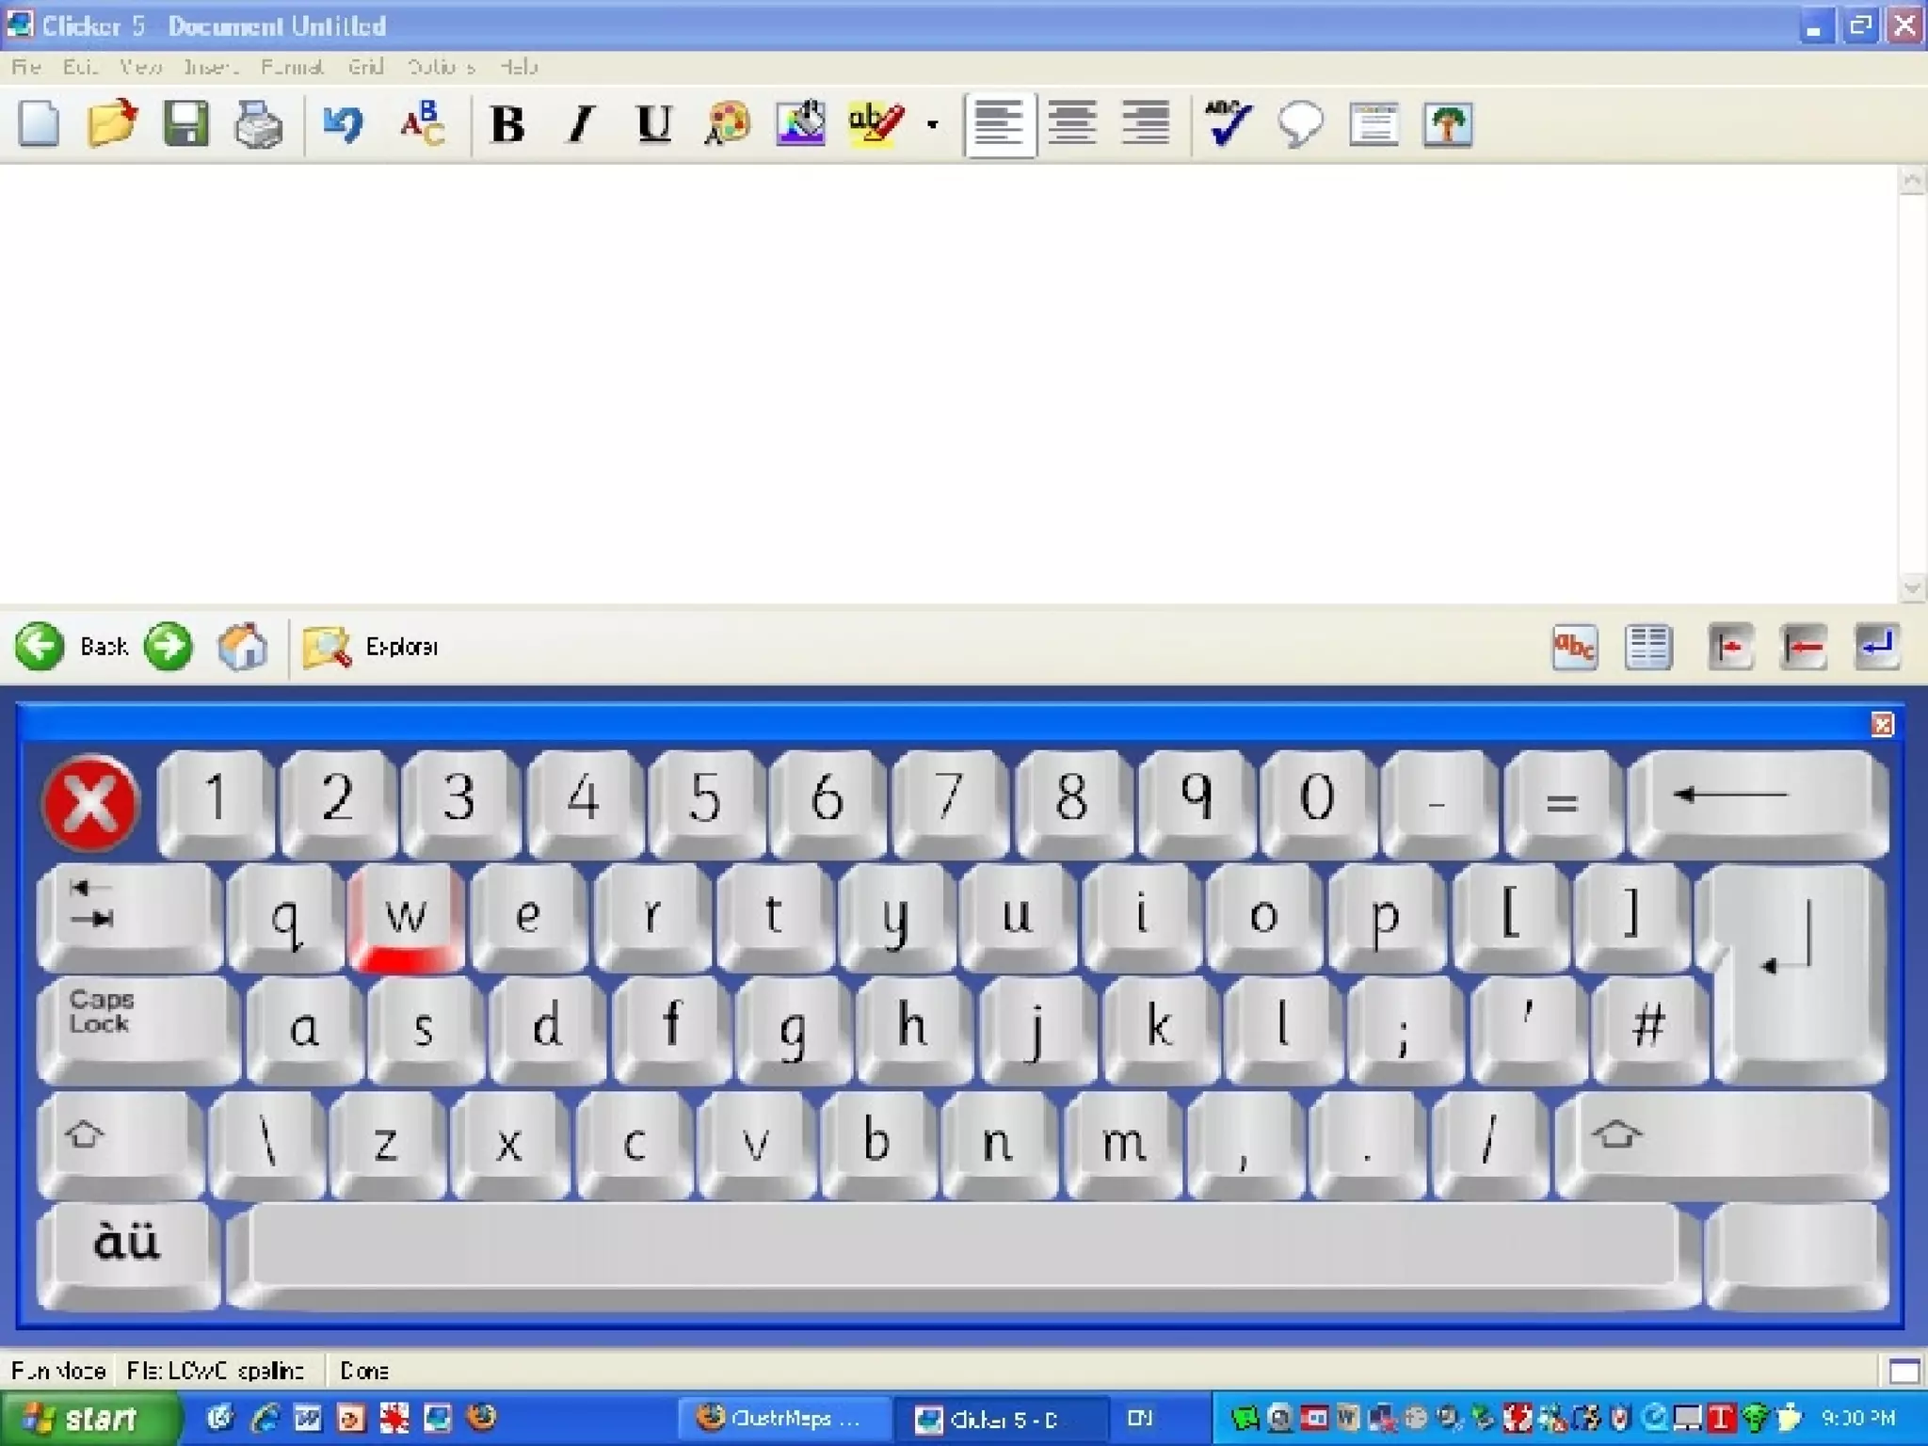Click the blue undo arrow icon
The image size is (1928, 1446).
[343, 123]
